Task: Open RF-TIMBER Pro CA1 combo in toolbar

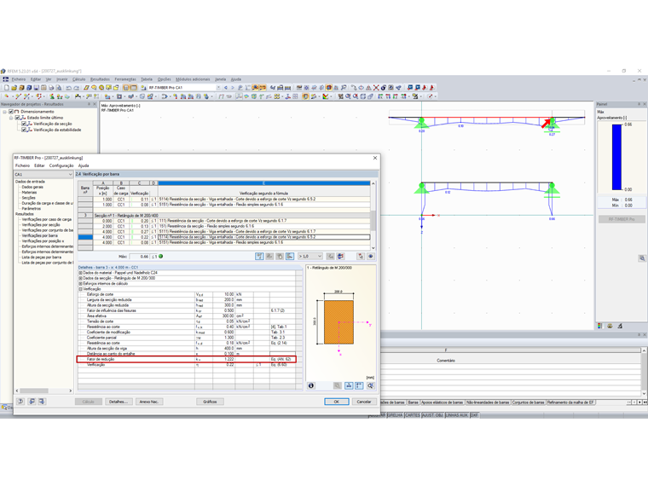Action: pos(218,88)
